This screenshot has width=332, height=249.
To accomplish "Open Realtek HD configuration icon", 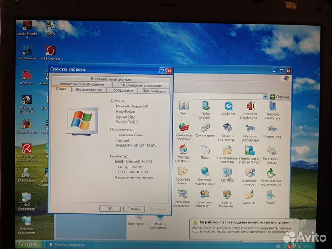I will click(x=250, y=110).
